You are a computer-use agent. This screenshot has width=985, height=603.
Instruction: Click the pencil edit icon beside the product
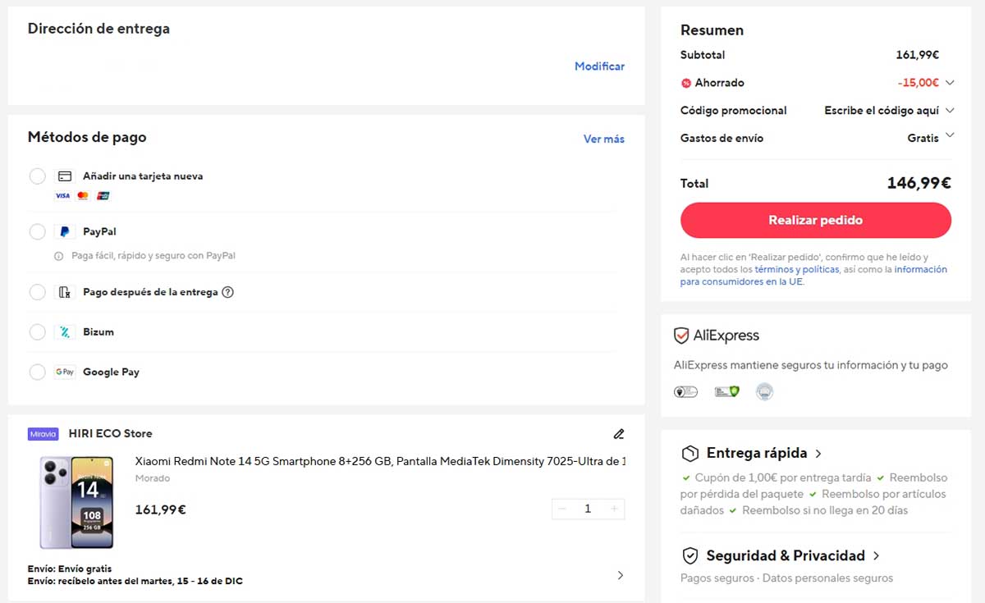618,433
